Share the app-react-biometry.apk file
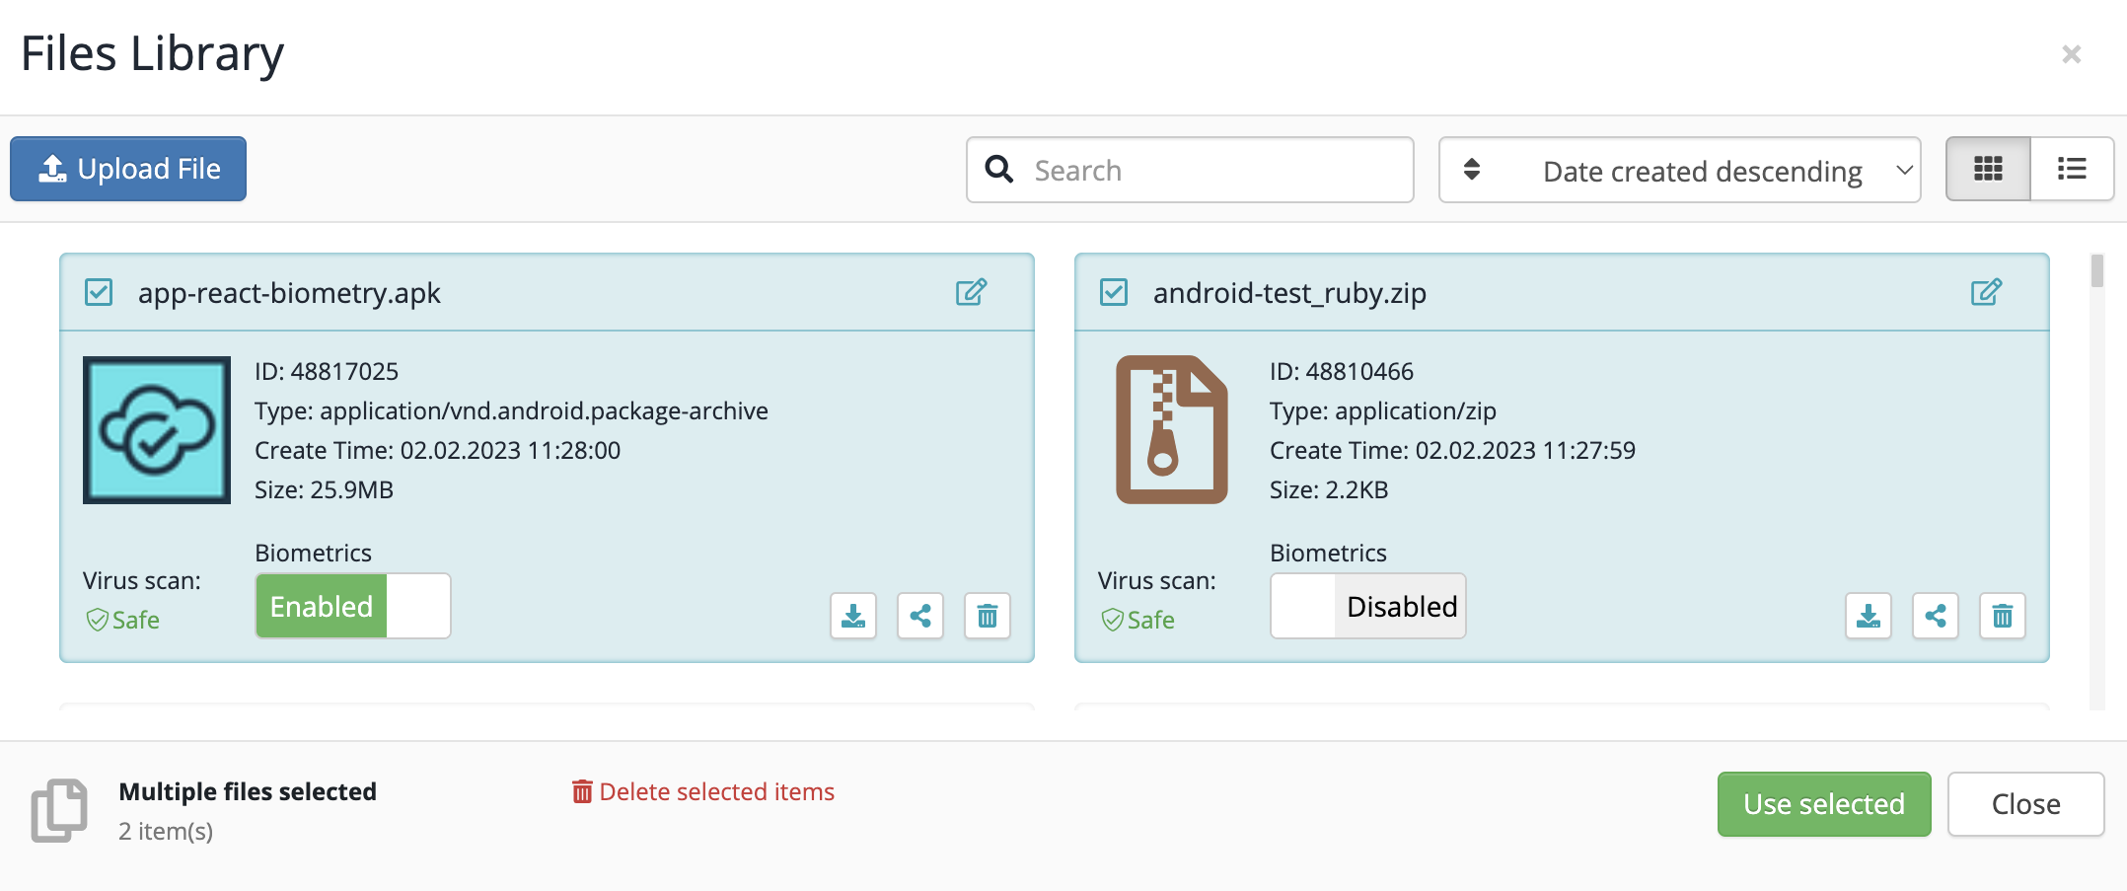 tap(919, 615)
